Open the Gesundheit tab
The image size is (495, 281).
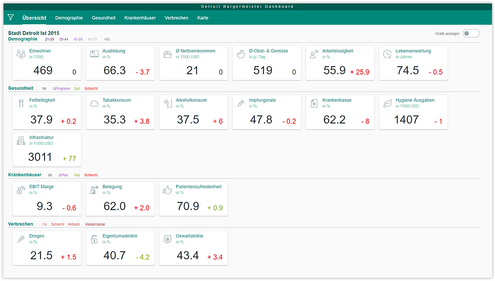click(x=103, y=18)
